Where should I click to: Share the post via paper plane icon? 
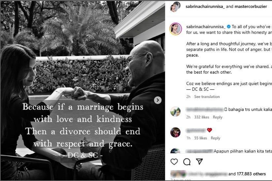click(x=199, y=161)
